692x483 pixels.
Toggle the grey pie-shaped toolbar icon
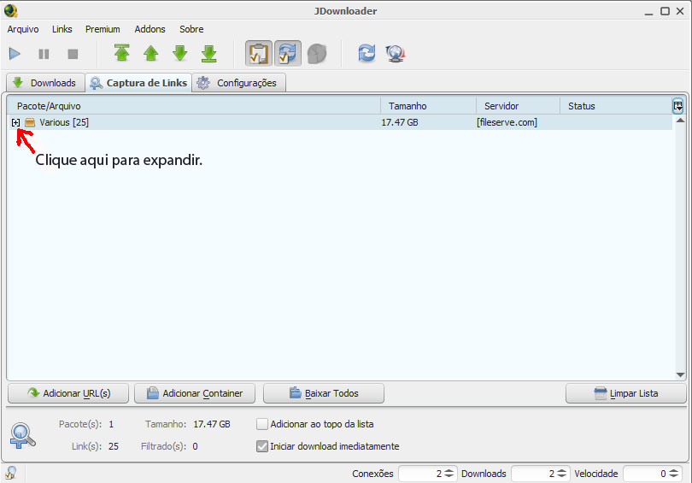coord(317,54)
